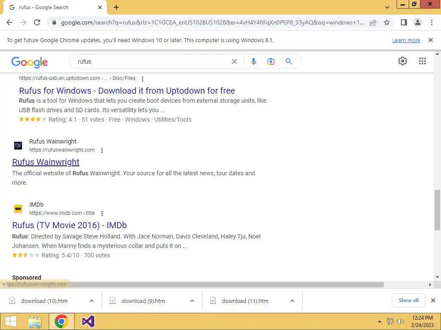This screenshot has width=441, height=330.
Task: Expand the tab search chevron
Action: pos(387,7)
